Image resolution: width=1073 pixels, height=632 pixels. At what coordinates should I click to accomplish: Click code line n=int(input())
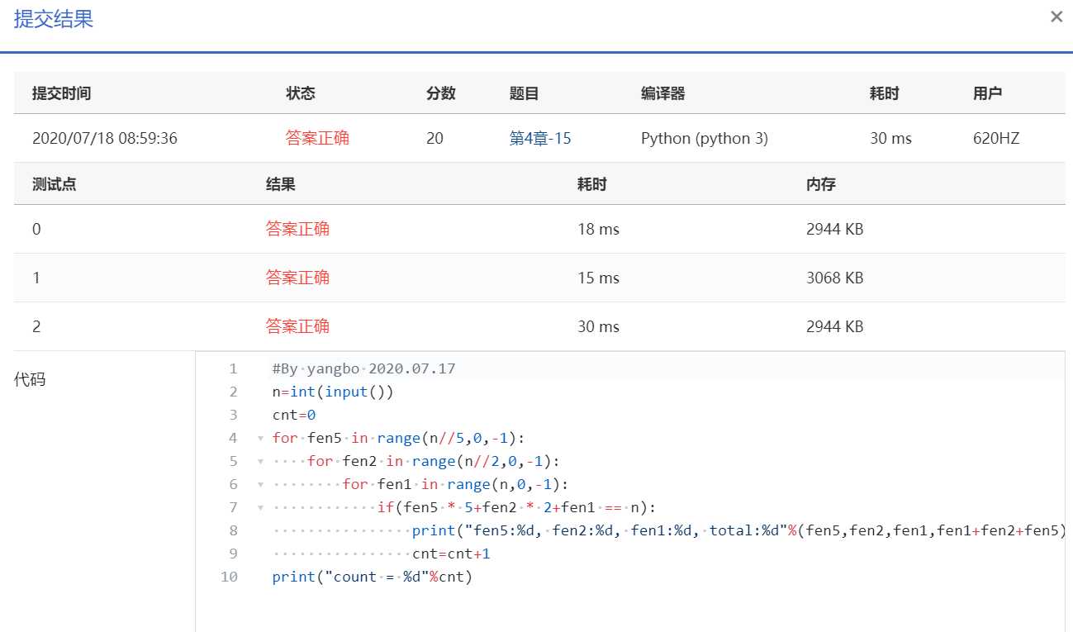333,392
